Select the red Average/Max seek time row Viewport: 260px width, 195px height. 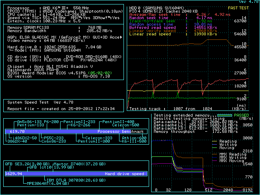pyautogui.click(x=180, y=15)
